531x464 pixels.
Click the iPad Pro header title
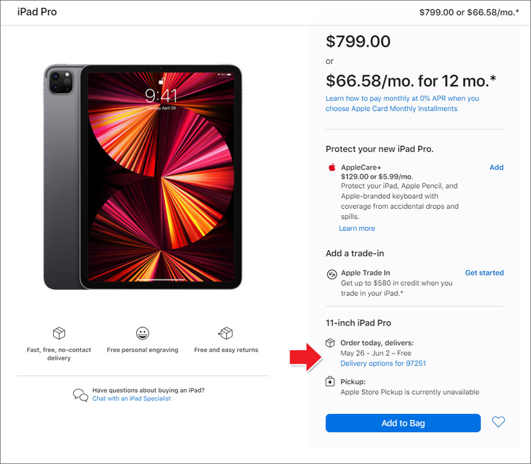pos(37,12)
